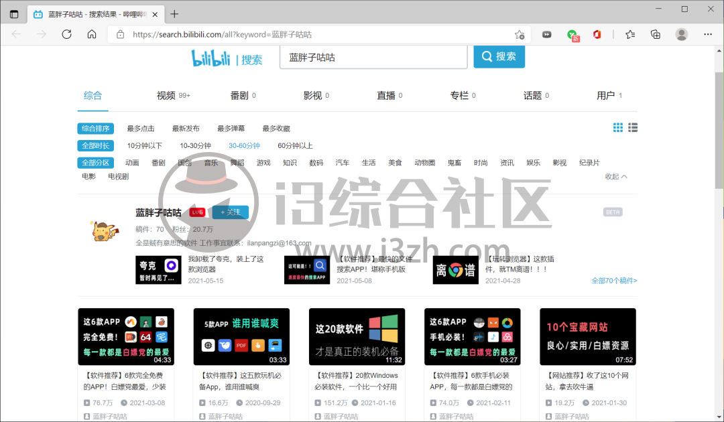Open title 【软件推荐】6款手机必装APP

coord(471,381)
